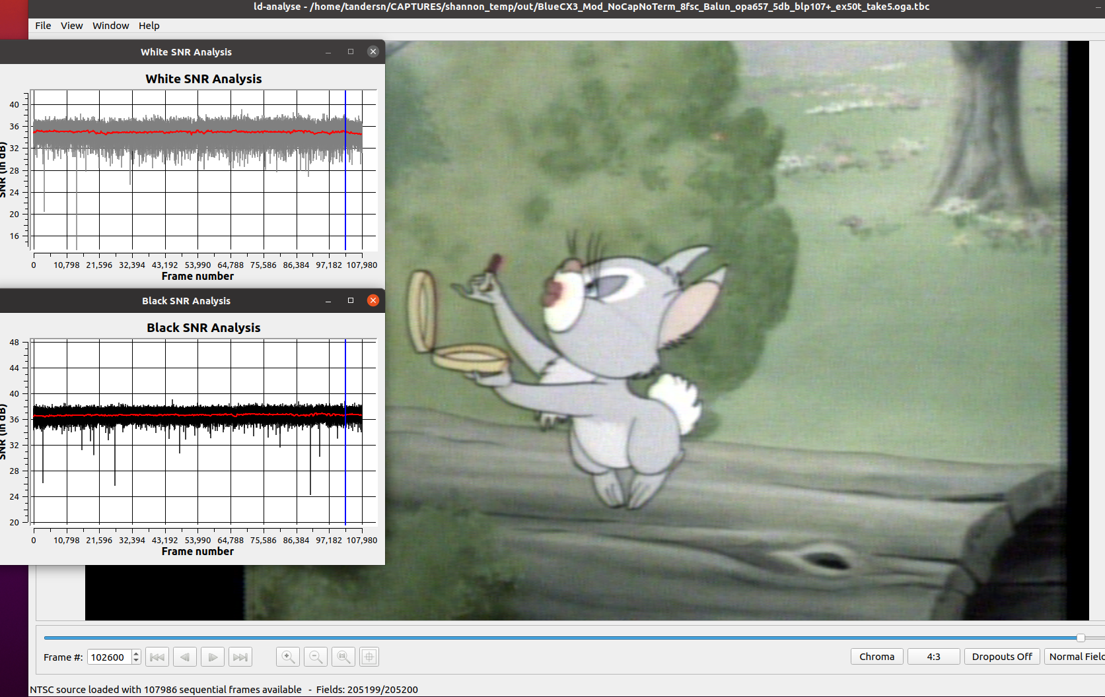Open the Window menu
The image size is (1105, 697).
coord(110,26)
